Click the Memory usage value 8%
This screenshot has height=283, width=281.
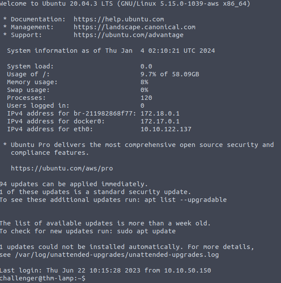[144, 82]
